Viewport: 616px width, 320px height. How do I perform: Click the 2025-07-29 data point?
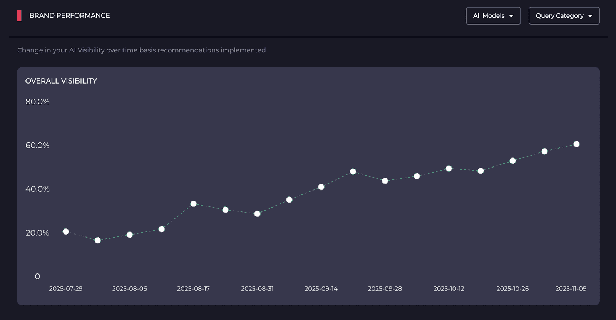[x=66, y=231]
